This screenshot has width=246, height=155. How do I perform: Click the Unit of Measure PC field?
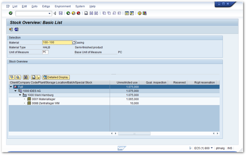coord(45,52)
